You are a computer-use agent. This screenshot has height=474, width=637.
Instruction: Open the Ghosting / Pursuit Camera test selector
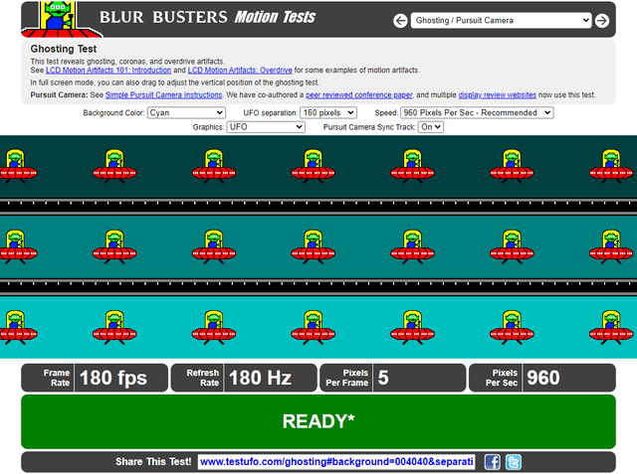tap(501, 20)
